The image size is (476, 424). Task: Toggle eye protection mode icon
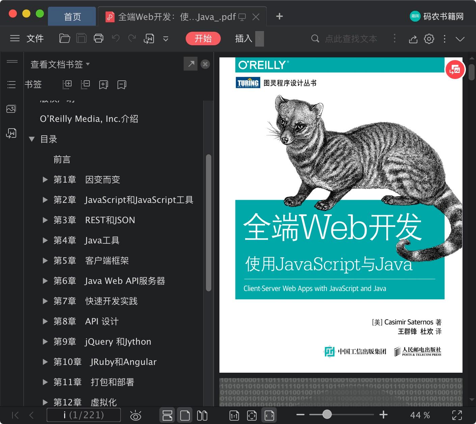[x=136, y=415]
